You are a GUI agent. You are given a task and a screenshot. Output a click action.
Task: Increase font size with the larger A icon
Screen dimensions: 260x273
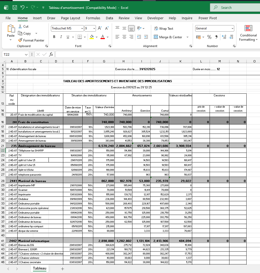click(100, 28)
